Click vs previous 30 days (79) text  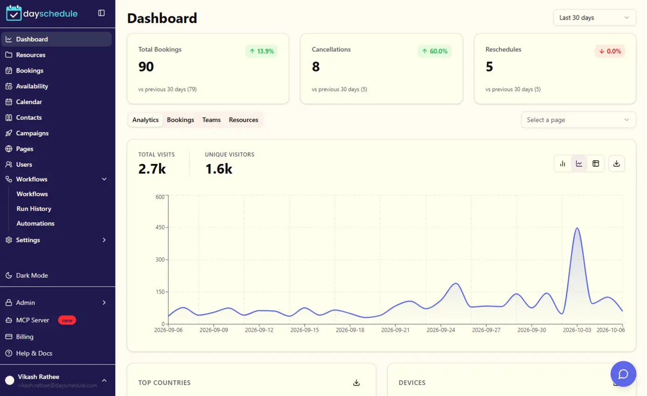click(x=167, y=89)
